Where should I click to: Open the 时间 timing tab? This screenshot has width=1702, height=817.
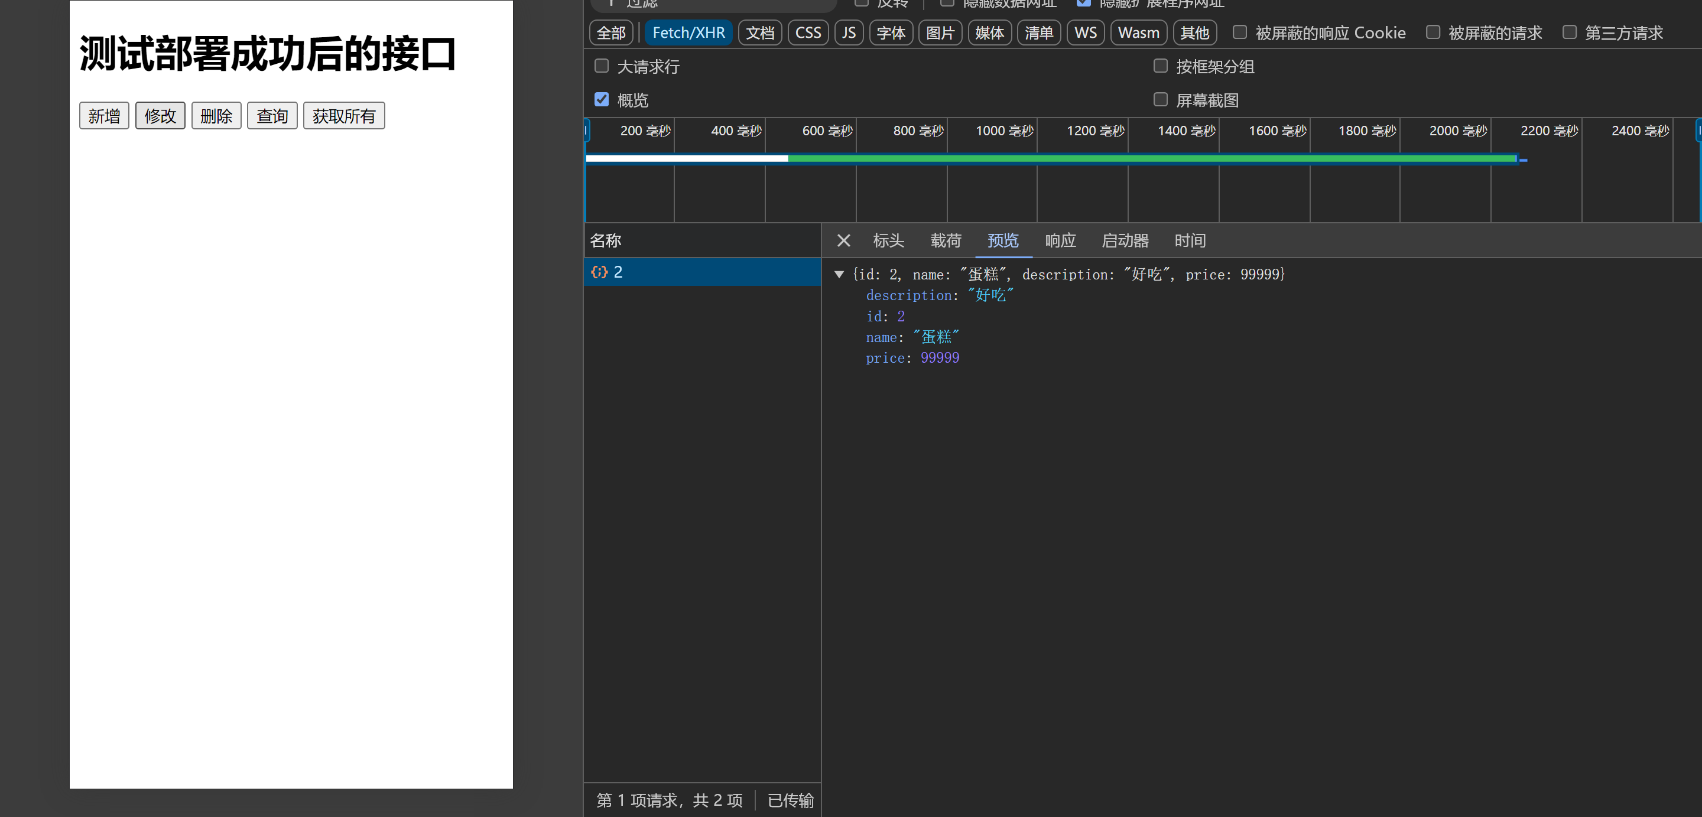1190,240
